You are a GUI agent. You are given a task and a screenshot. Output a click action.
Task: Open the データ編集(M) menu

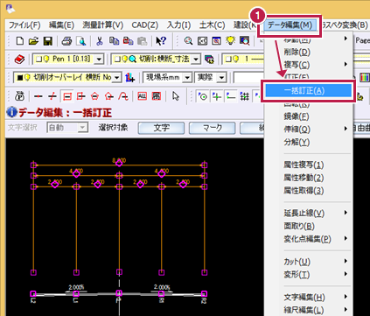[x=290, y=25]
